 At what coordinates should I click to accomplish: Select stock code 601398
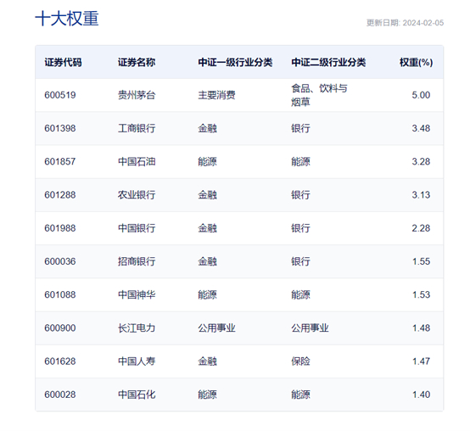coord(60,129)
